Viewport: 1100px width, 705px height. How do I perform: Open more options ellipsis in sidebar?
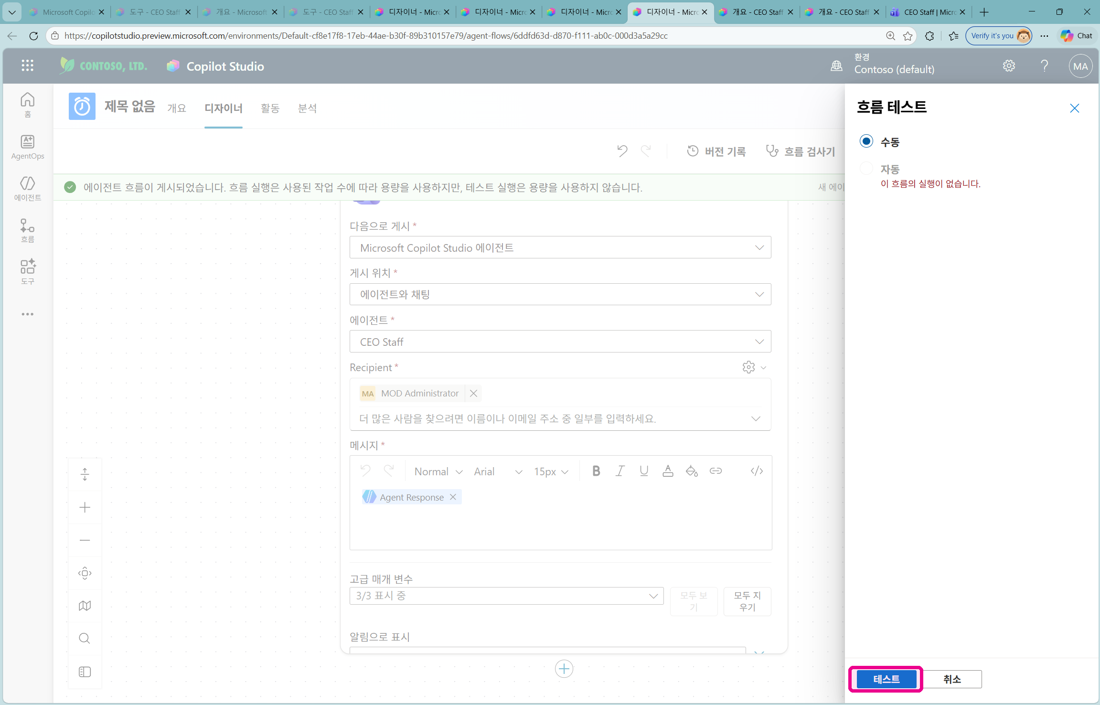tap(27, 314)
